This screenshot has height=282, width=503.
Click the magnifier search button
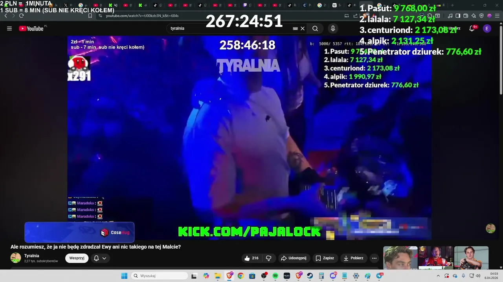(x=315, y=28)
